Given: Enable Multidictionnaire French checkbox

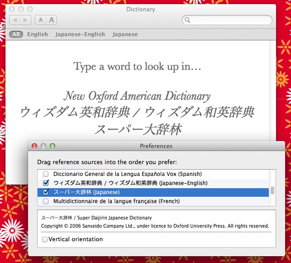Looking at the screenshot, I should 46,201.
